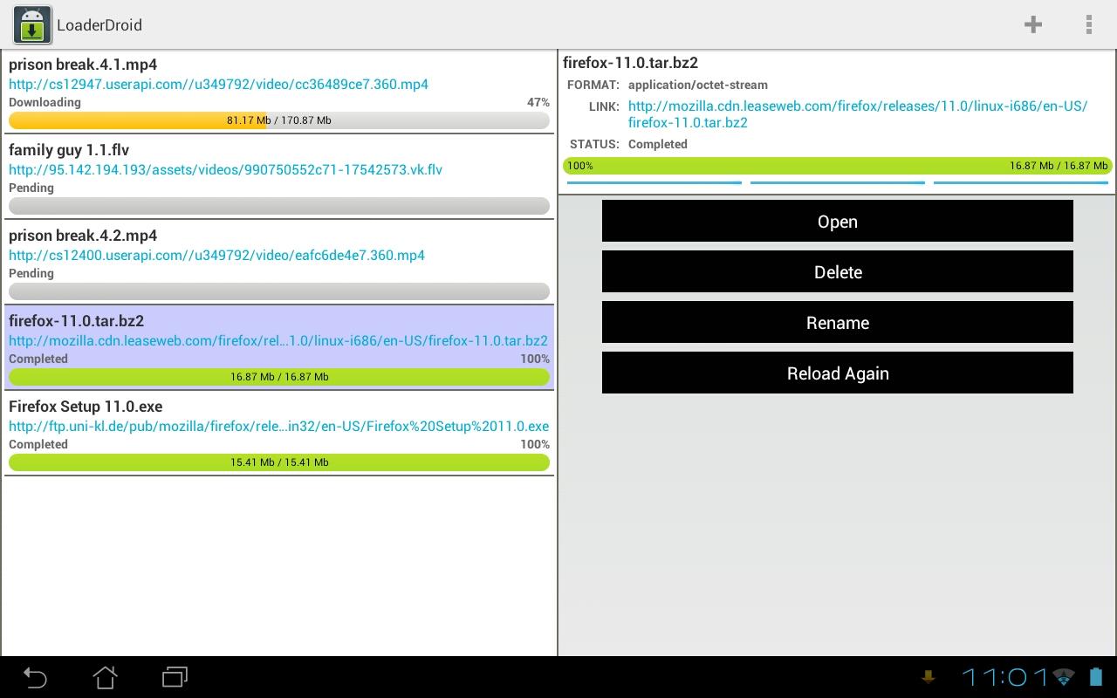
Task: Tap the LoaderDroid app icon
Action: coord(32,25)
